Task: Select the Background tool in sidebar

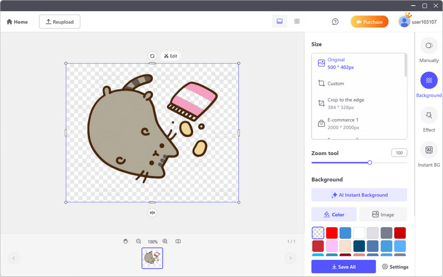Action: coord(429,85)
